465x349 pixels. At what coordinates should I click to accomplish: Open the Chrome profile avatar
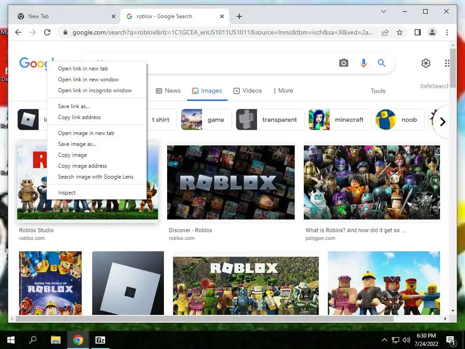(432, 32)
